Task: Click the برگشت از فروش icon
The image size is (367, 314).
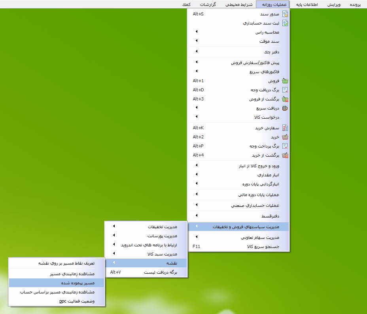Action: pos(285,99)
